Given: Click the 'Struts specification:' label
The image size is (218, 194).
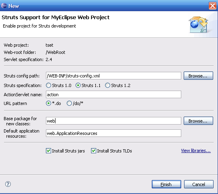Looking at the screenshot, I should (x=22, y=85).
